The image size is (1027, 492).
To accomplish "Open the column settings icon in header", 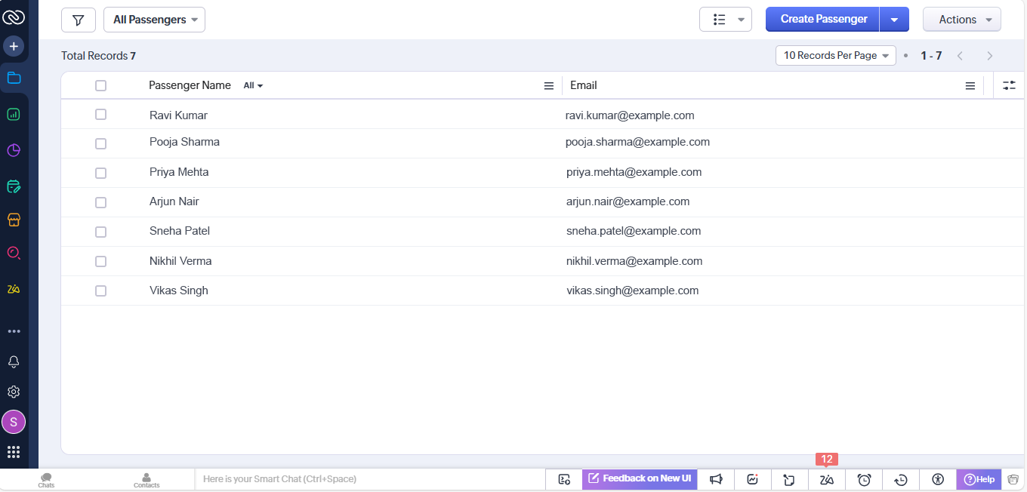I will 1009,85.
